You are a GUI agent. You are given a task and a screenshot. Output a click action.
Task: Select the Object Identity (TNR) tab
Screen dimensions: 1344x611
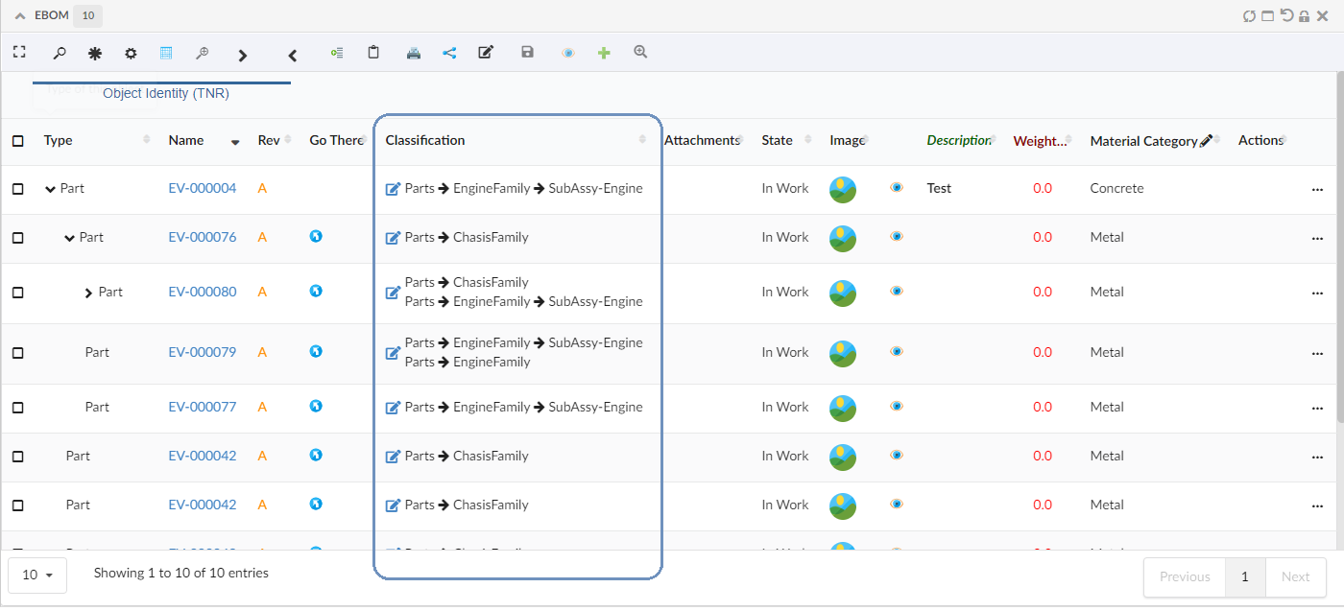[165, 94]
